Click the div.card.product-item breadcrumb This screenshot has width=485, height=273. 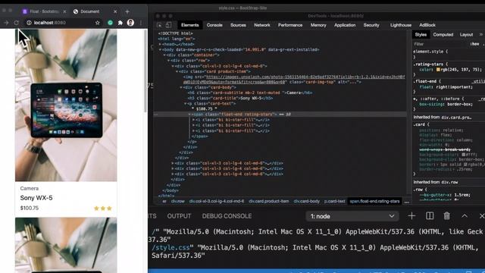[268, 202]
